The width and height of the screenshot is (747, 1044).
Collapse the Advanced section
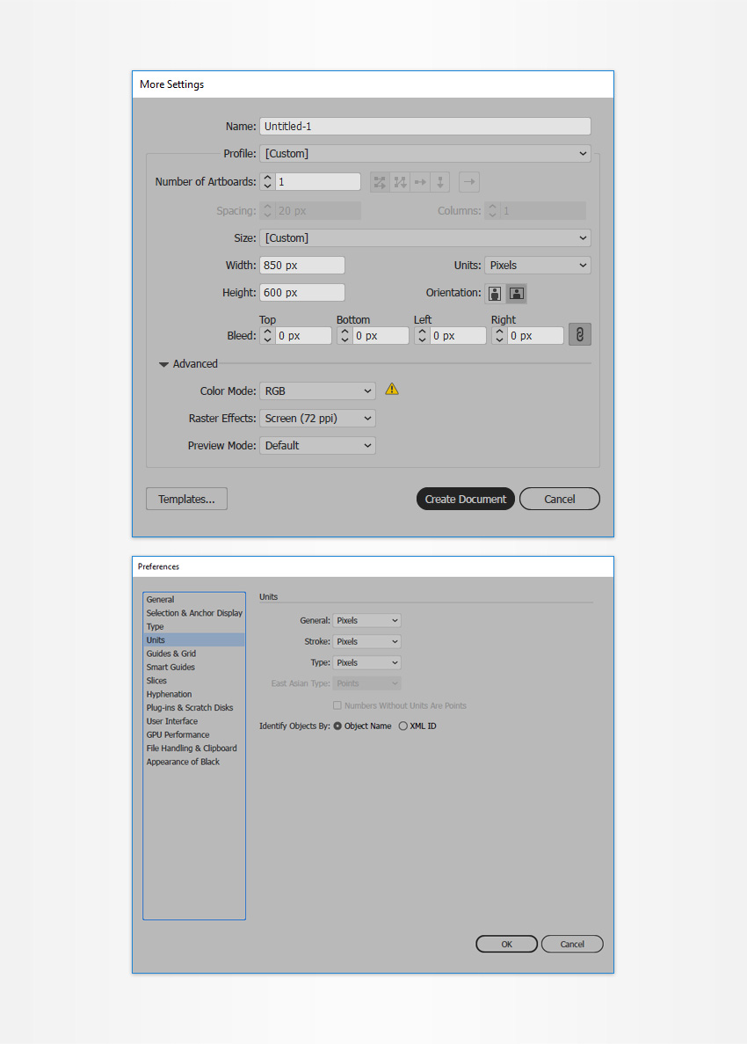point(163,364)
